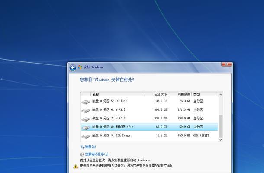
Task: Click the back arrow in installer header
Action: point(73,67)
